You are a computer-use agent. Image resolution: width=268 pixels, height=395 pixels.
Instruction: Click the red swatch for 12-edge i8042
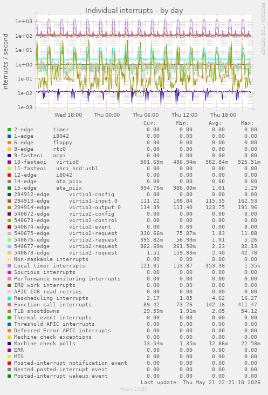pos(9,175)
